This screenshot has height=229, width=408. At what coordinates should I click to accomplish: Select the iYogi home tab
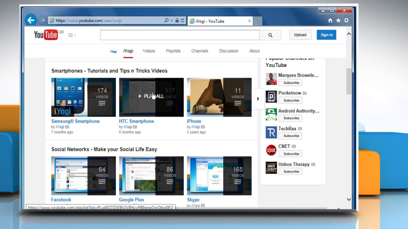[128, 51]
